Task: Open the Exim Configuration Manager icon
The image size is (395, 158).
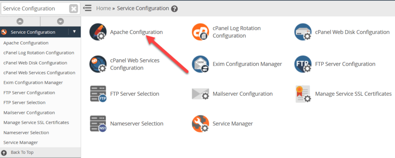Action: pos(201,64)
